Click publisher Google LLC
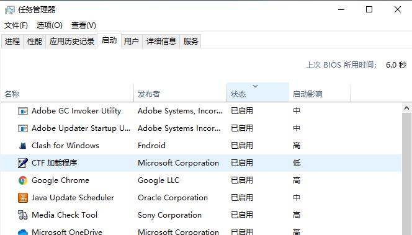The width and height of the screenshot is (412, 235). [x=158, y=180]
